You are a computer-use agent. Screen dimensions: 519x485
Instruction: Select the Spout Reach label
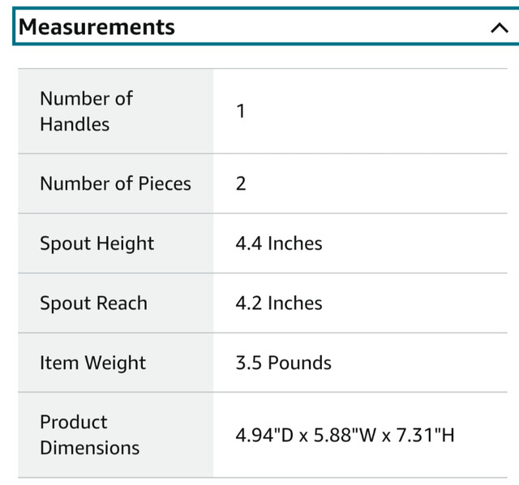pyautogui.click(x=93, y=303)
